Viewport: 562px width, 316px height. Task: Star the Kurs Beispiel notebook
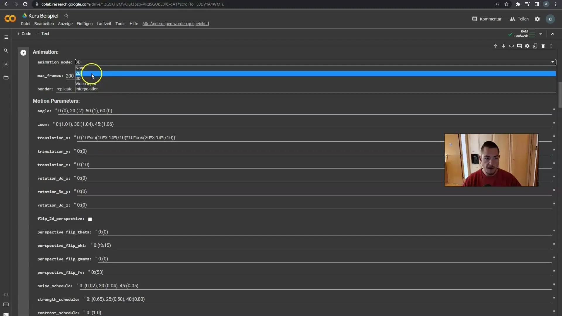click(66, 16)
